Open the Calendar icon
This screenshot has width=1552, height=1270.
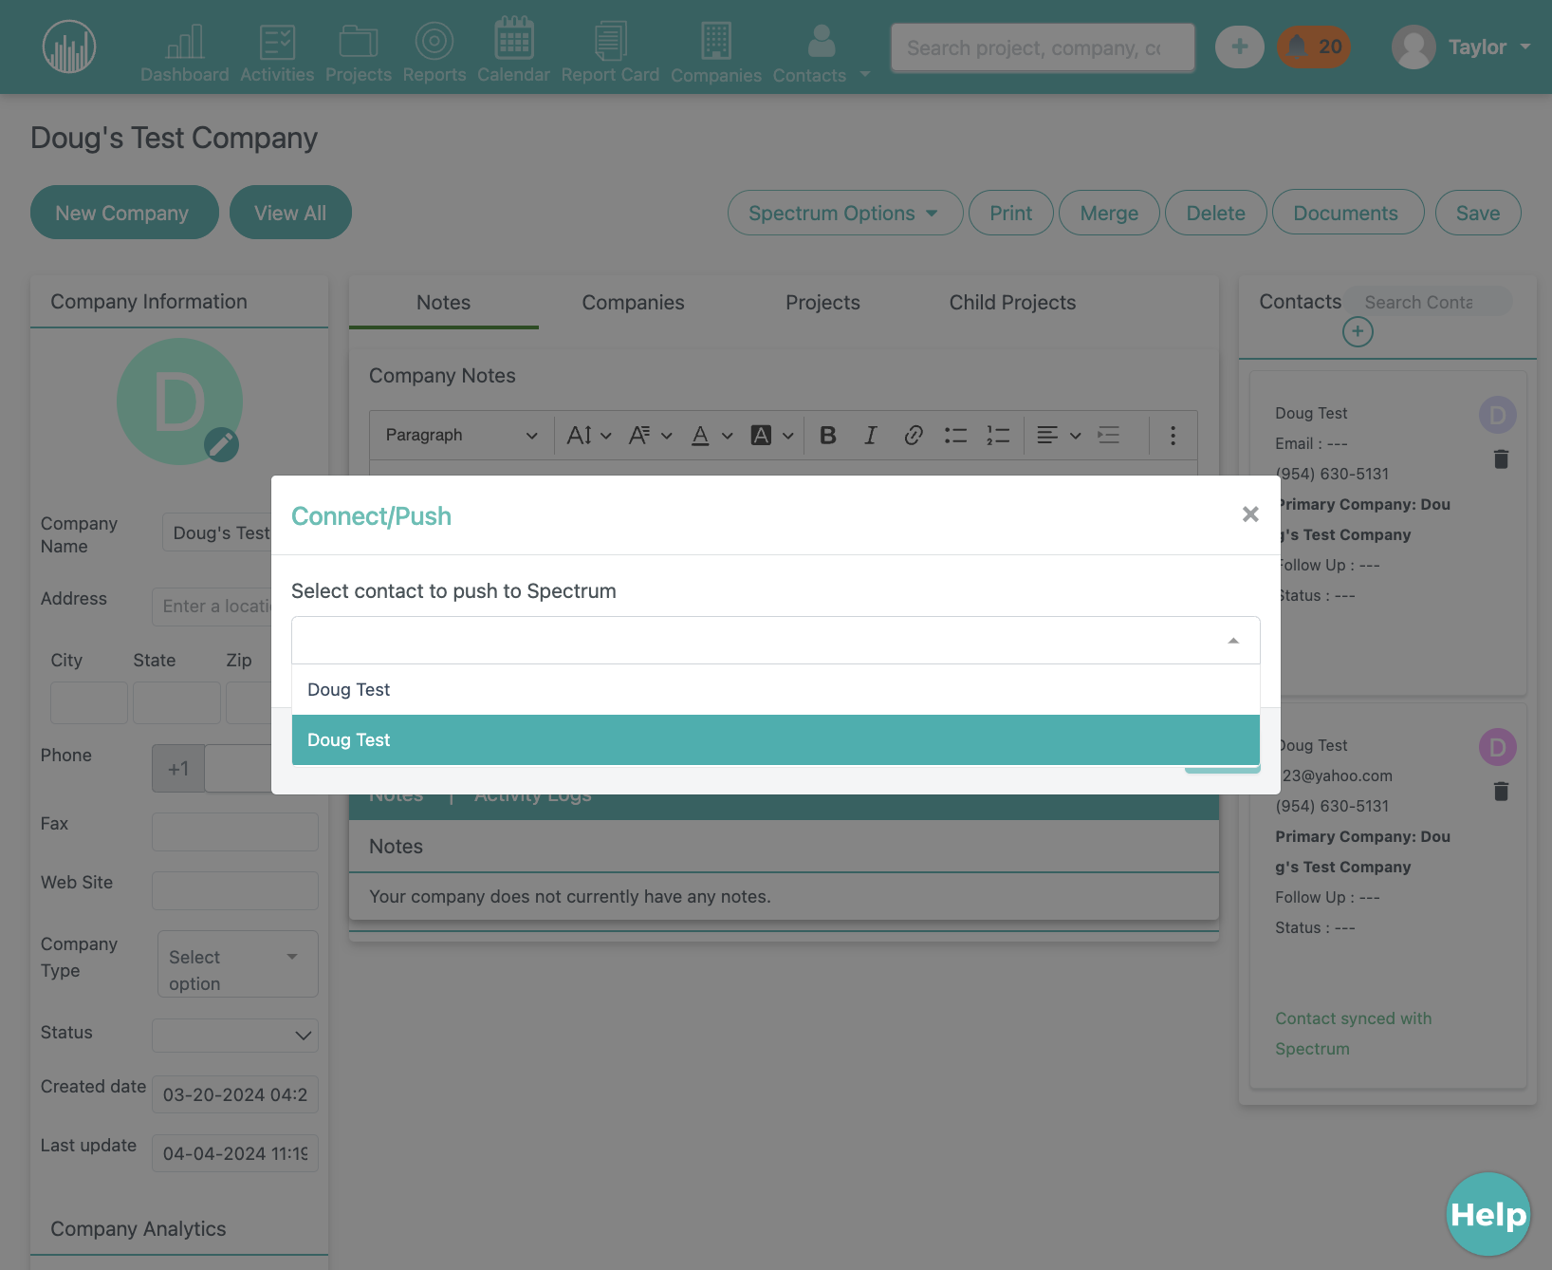click(514, 38)
